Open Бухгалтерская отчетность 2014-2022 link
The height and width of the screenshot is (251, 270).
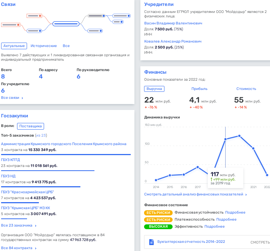(191, 242)
